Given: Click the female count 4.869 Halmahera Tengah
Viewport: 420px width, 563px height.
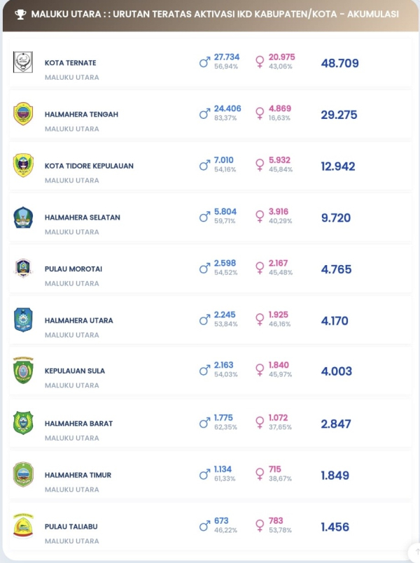Looking at the screenshot, I should coord(280,108).
